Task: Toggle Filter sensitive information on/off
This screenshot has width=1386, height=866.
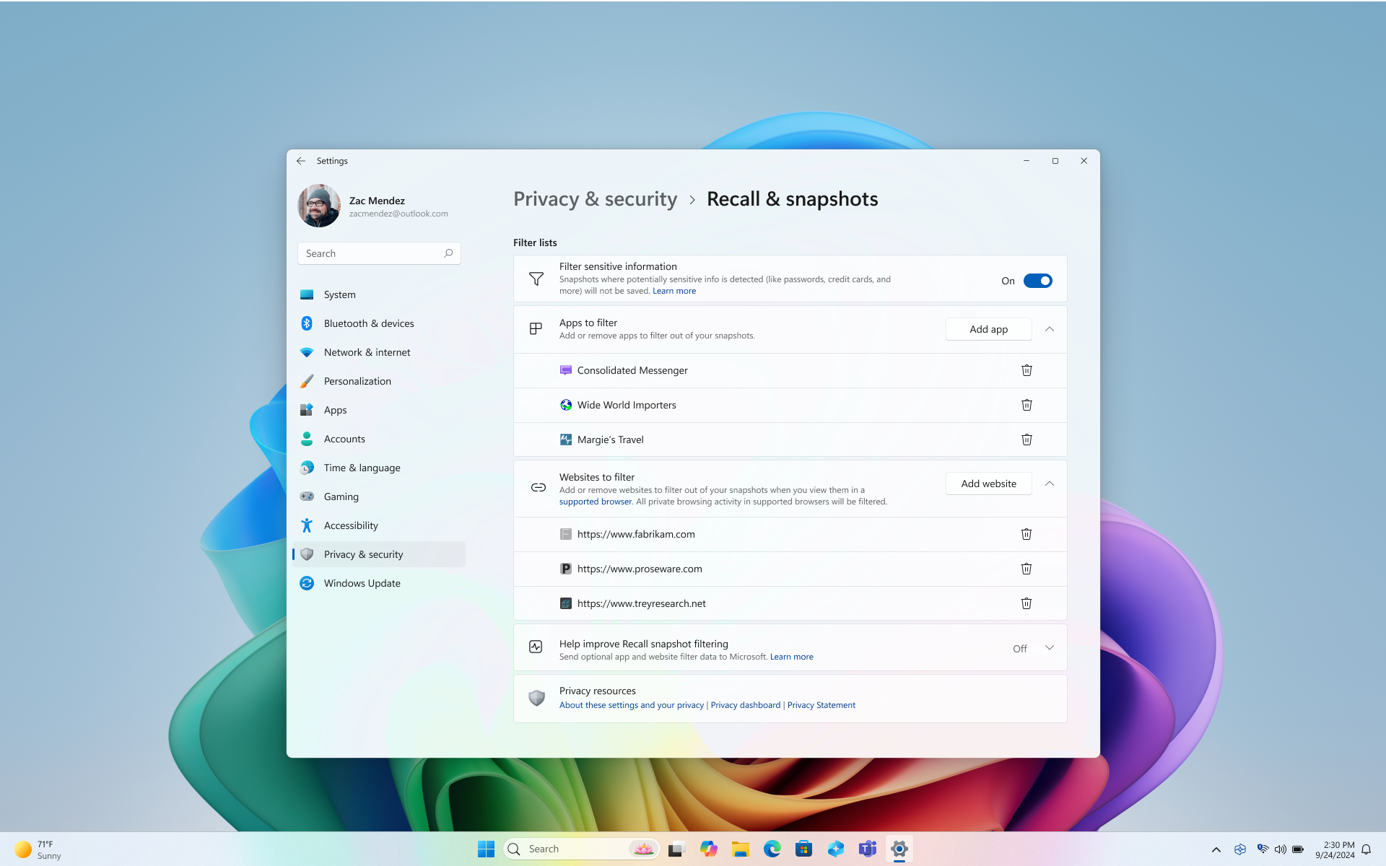Action: (x=1038, y=279)
